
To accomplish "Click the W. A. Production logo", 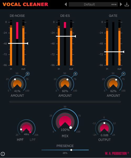I will (x=117, y=154).
